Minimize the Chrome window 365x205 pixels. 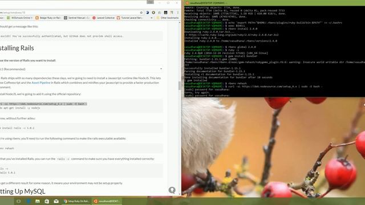tap(160, 3)
